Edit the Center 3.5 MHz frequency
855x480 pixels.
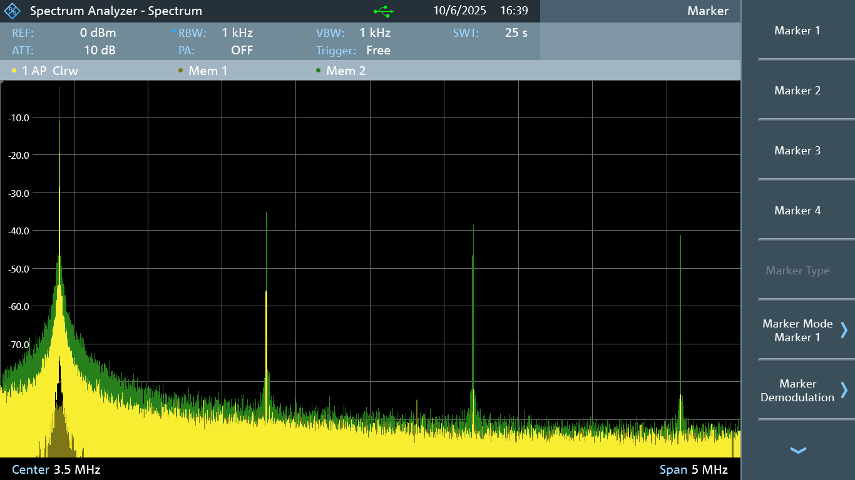click(56, 469)
